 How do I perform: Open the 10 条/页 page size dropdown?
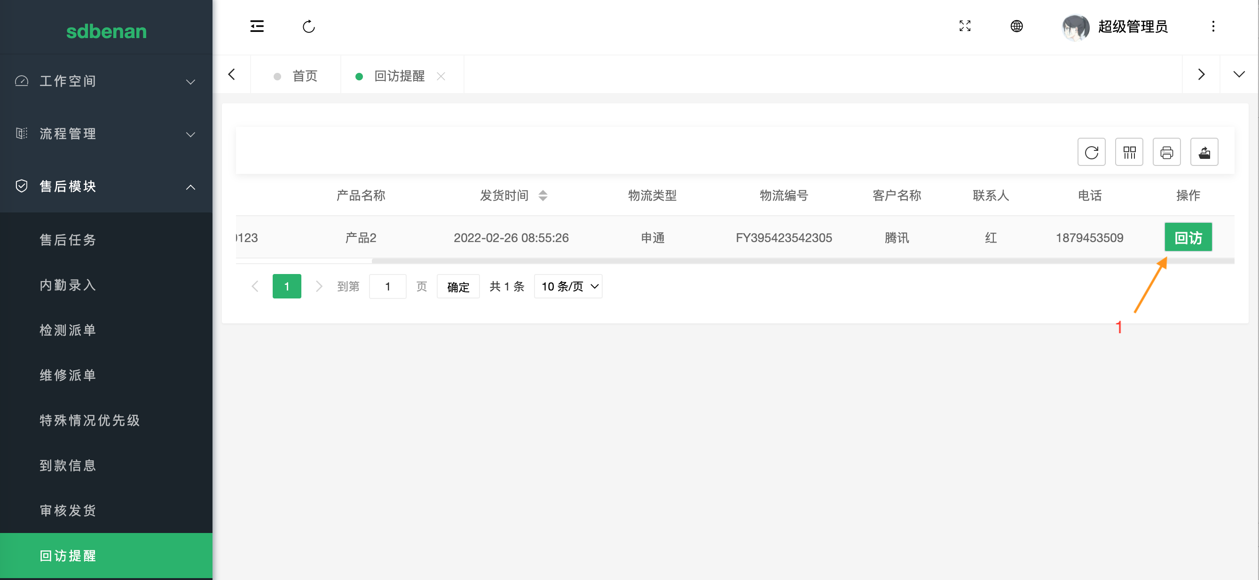coord(568,286)
